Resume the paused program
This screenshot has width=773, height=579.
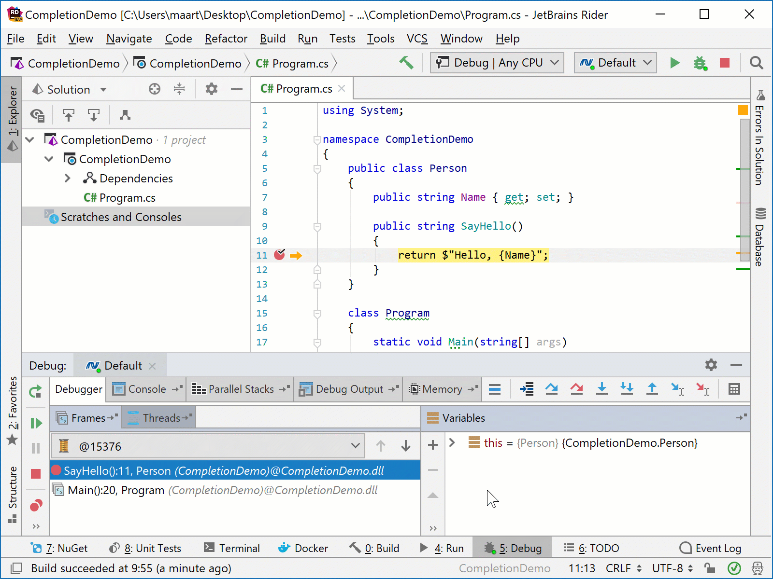coord(35,423)
